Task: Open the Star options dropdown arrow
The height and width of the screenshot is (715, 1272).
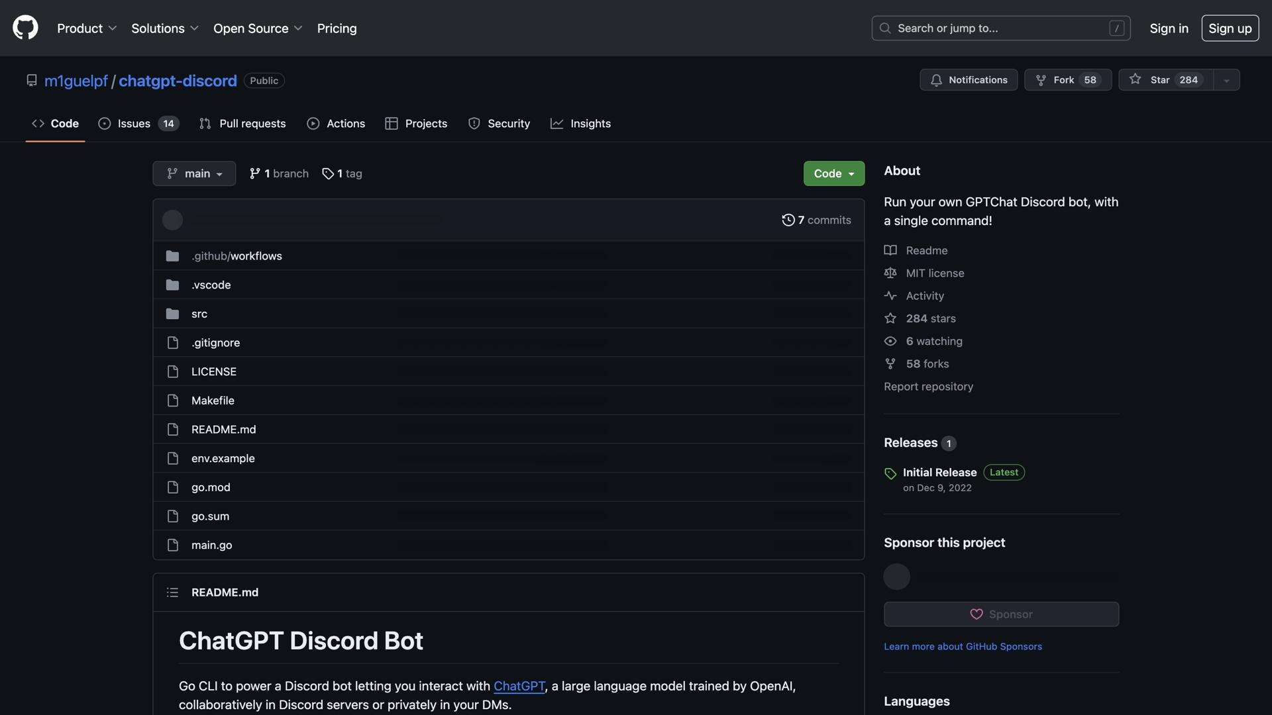Action: 1225,79
